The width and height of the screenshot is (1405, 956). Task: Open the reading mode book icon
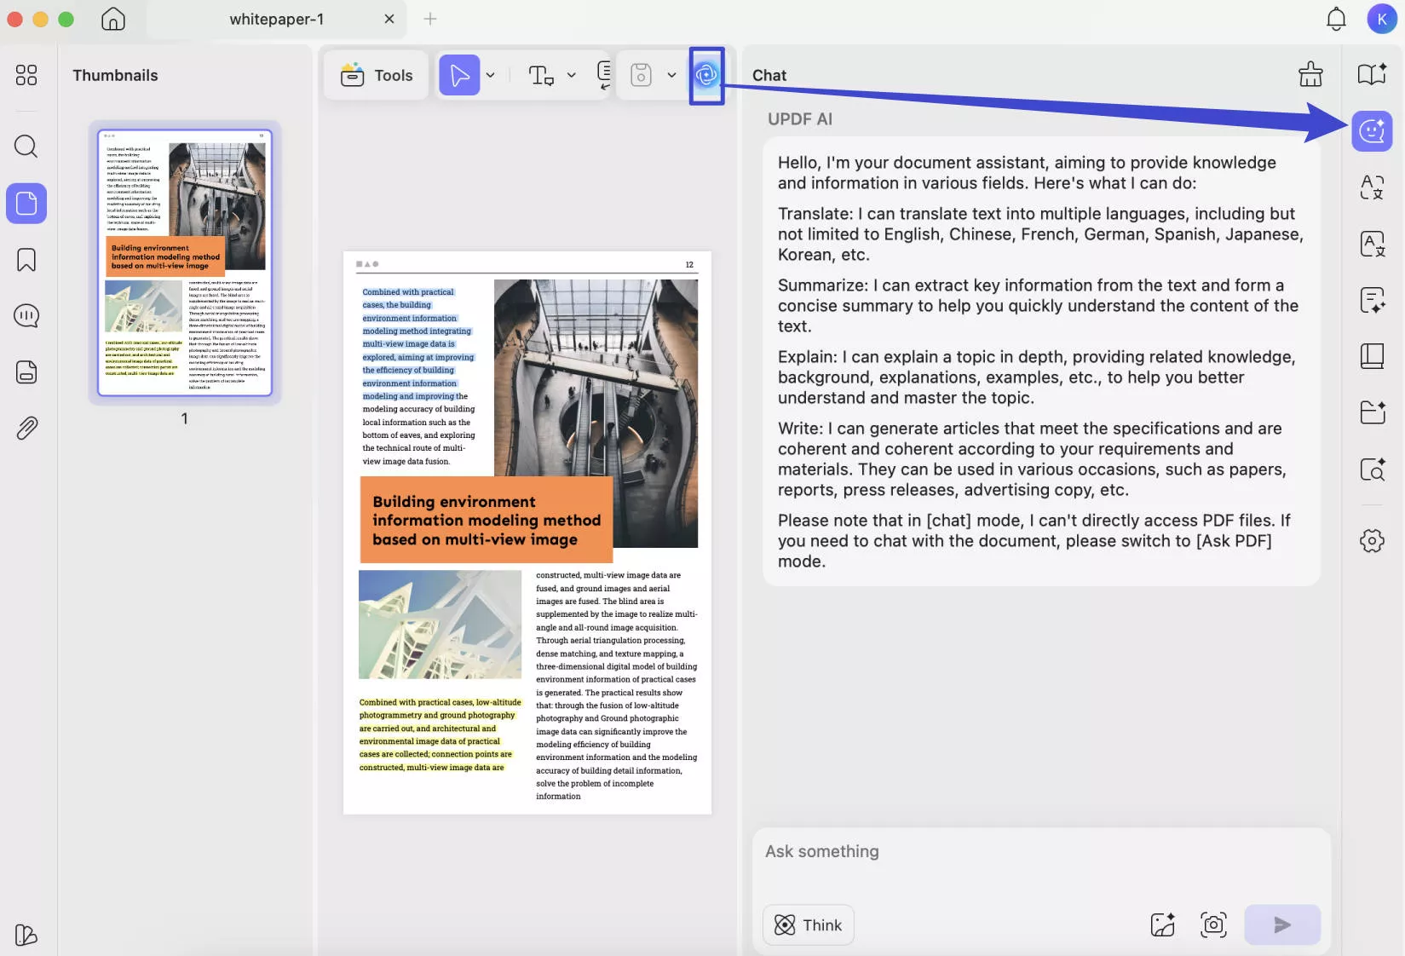(x=1372, y=74)
